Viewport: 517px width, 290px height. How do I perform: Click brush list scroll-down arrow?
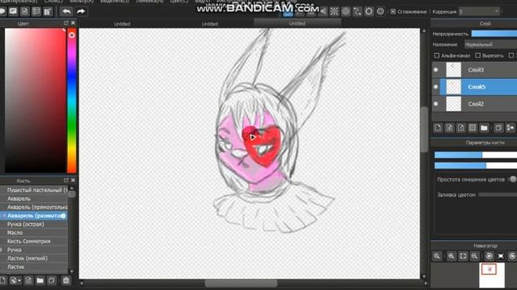[72, 271]
